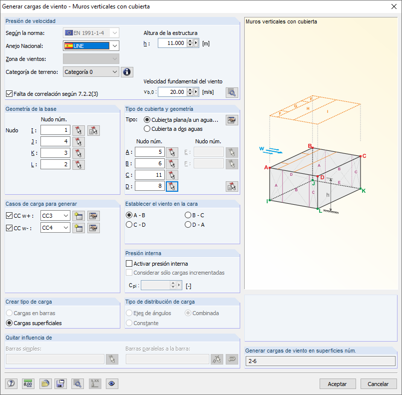Click the preview diagram of walls with roof

point(321,153)
